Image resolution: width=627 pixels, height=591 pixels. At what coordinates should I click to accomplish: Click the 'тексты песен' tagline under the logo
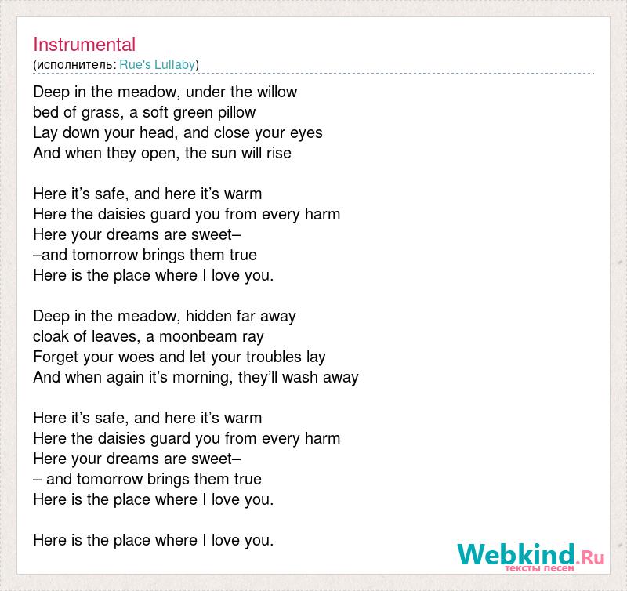pos(539,568)
